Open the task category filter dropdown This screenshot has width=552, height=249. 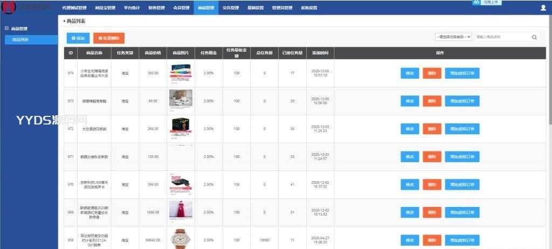pyautogui.click(x=453, y=37)
